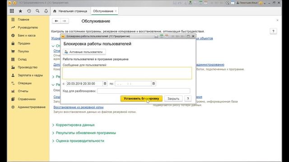Maximize the Блокировка работы пользователей dialog
Screen dimensions: 289x162
188,36
